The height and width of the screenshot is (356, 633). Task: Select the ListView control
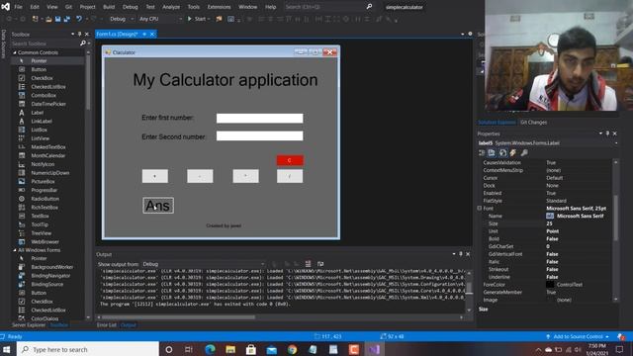(x=41, y=138)
